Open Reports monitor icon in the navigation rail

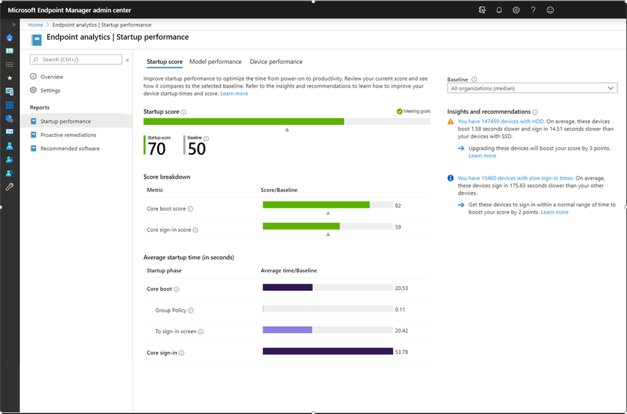point(9,132)
